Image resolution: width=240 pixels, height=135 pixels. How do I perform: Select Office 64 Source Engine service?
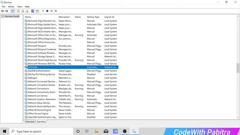71,110
